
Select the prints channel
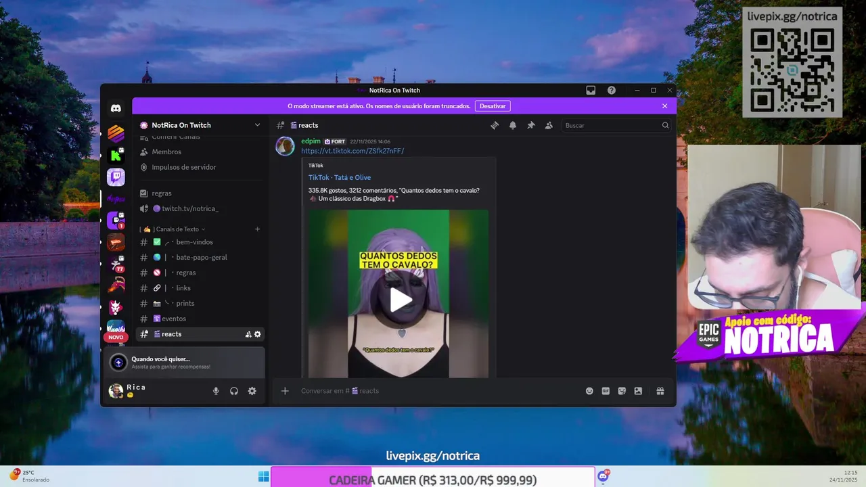click(200, 304)
